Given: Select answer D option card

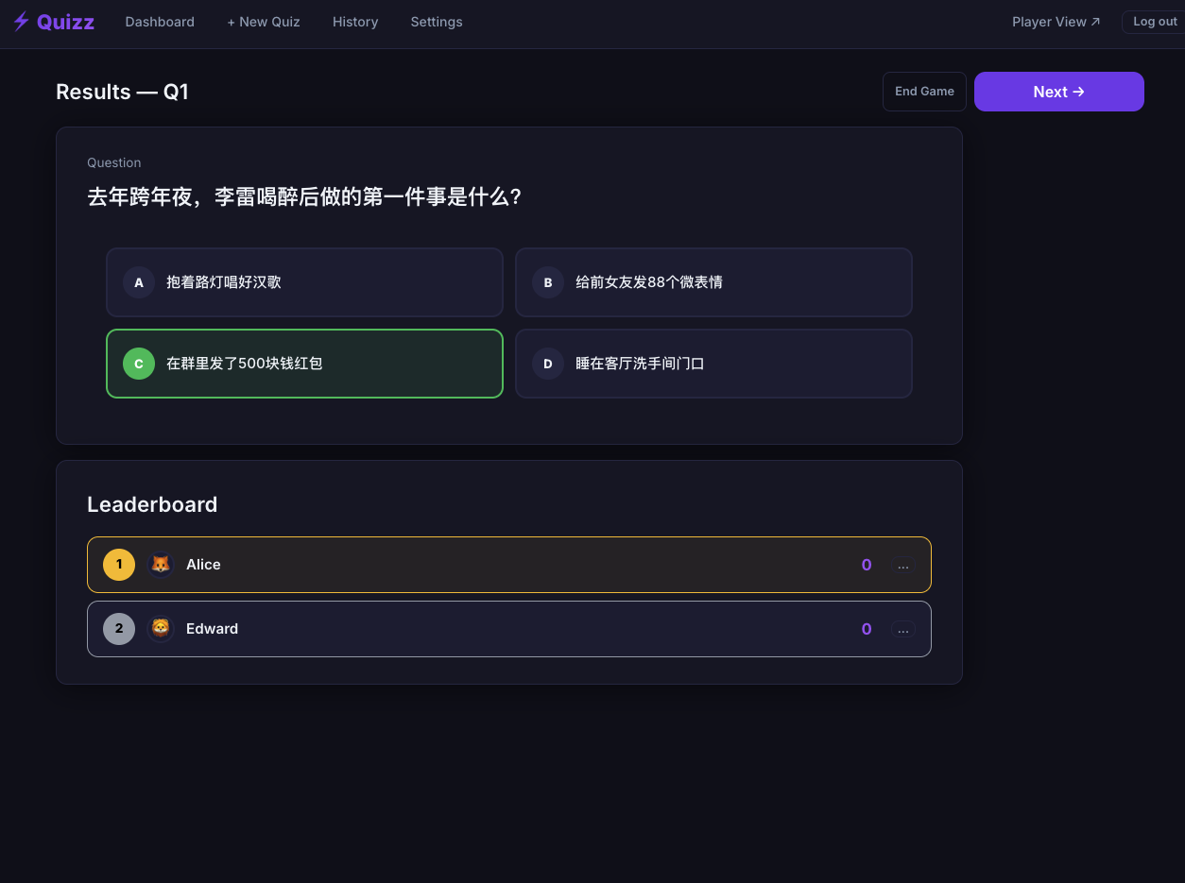Looking at the screenshot, I should click(713, 364).
